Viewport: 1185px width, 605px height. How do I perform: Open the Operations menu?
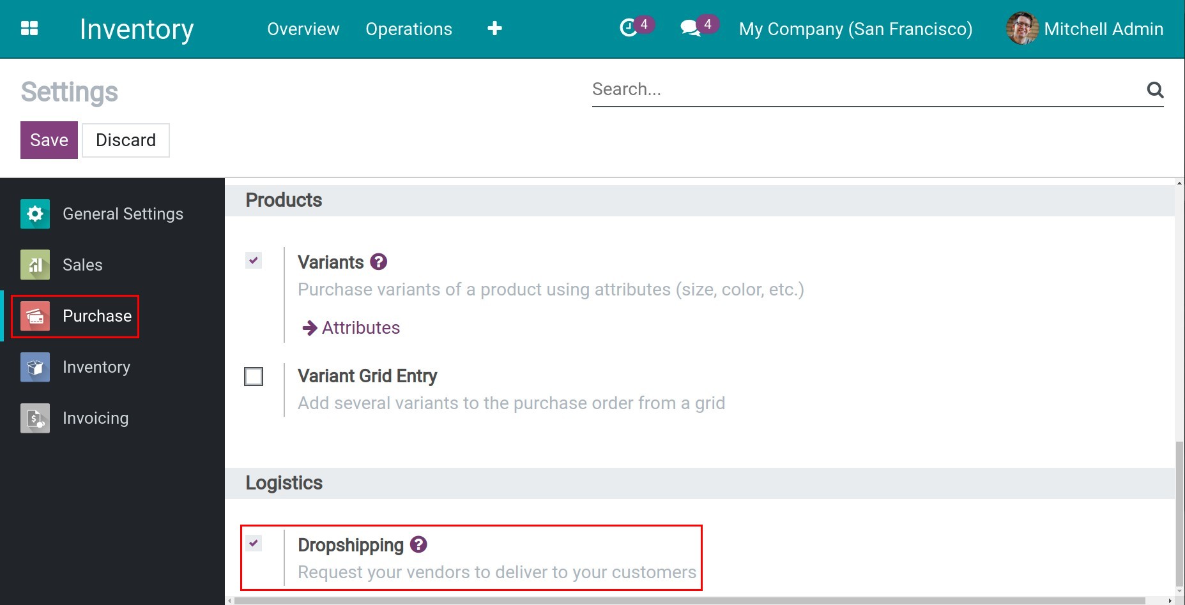coord(409,29)
